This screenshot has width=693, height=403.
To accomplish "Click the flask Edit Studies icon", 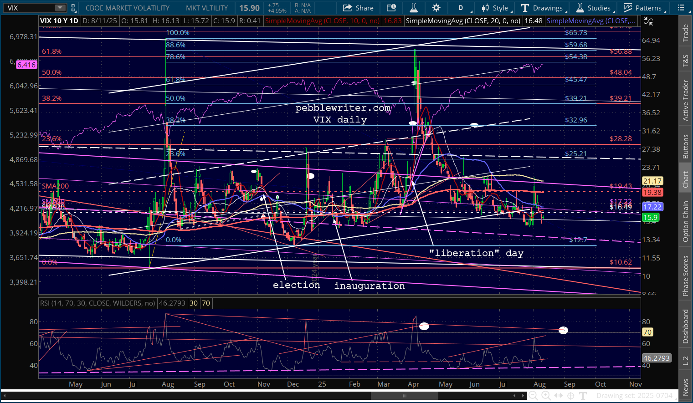I will tap(414, 8).
